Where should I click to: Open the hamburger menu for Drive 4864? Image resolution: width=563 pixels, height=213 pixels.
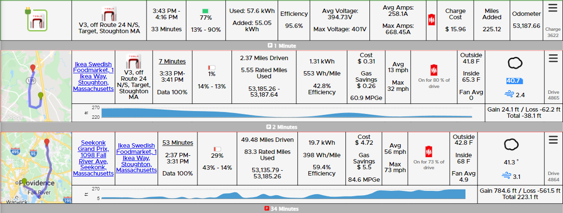click(553, 140)
